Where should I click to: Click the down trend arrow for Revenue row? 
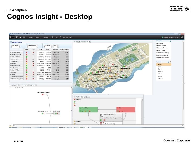pos(33,75)
